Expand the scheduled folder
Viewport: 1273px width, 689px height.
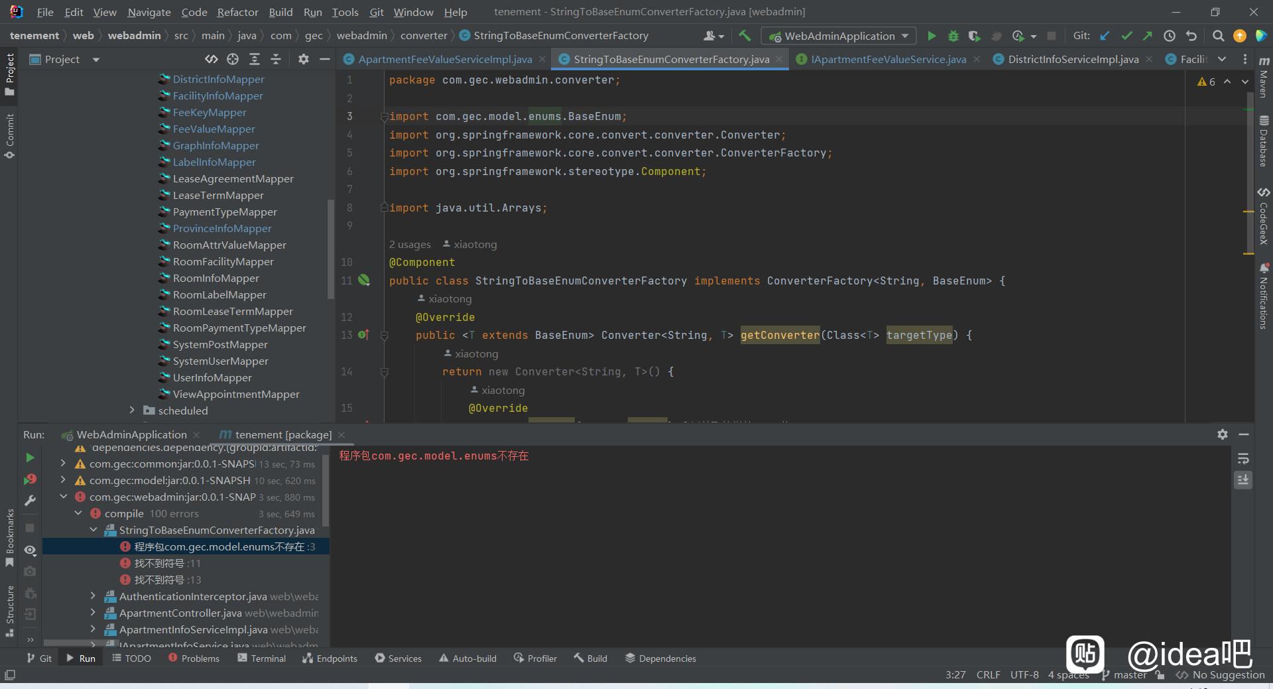pos(132,410)
